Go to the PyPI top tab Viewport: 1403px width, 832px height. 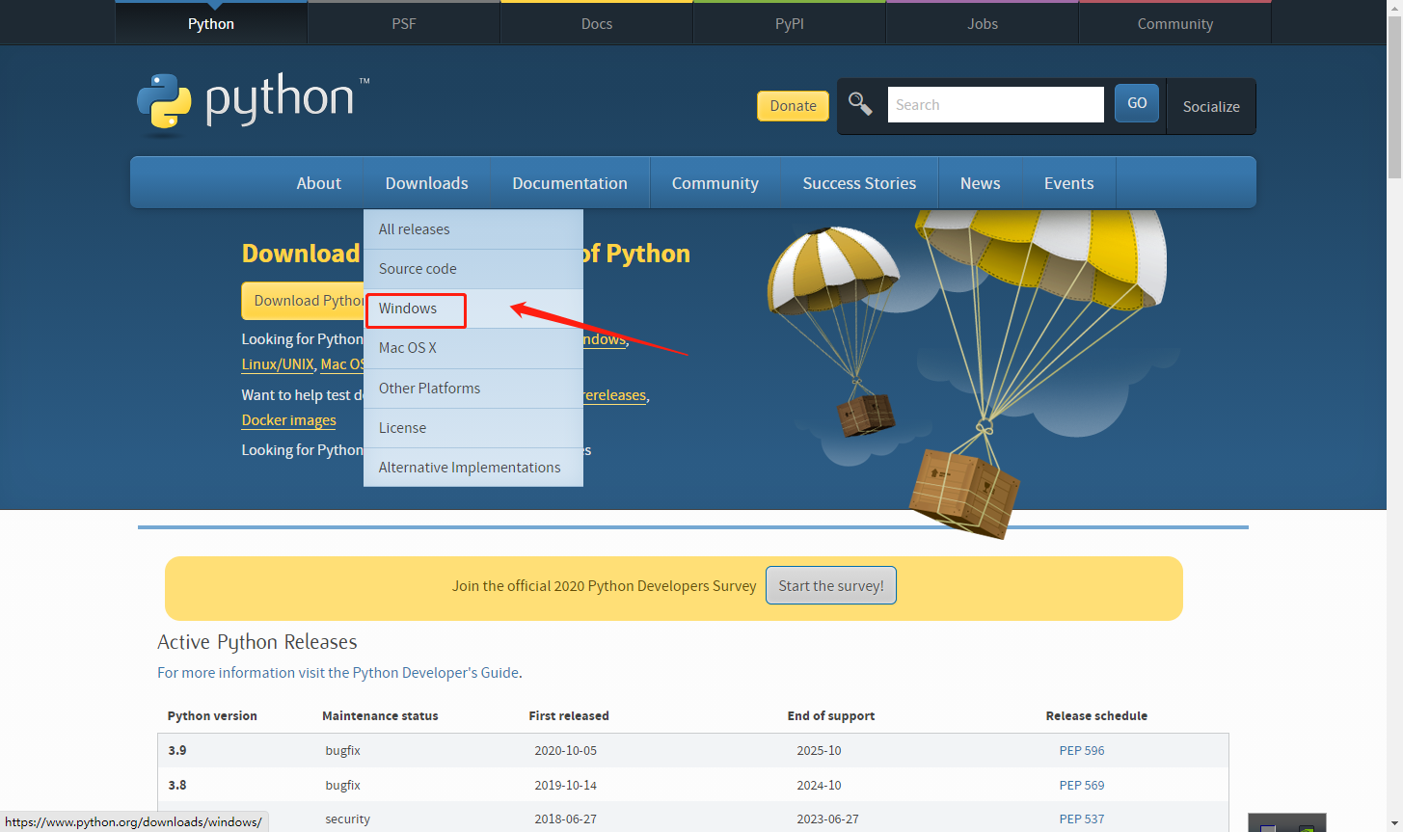[x=790, y=23]
